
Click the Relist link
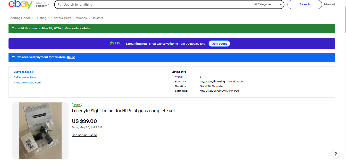pyautogui.click(x=71, y=57)
